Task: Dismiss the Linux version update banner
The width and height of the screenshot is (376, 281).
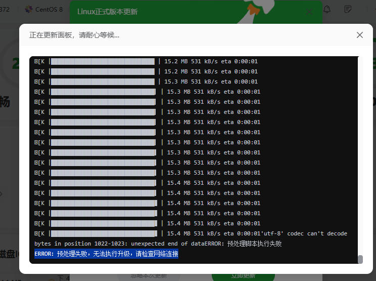Action: pos(309,12)
